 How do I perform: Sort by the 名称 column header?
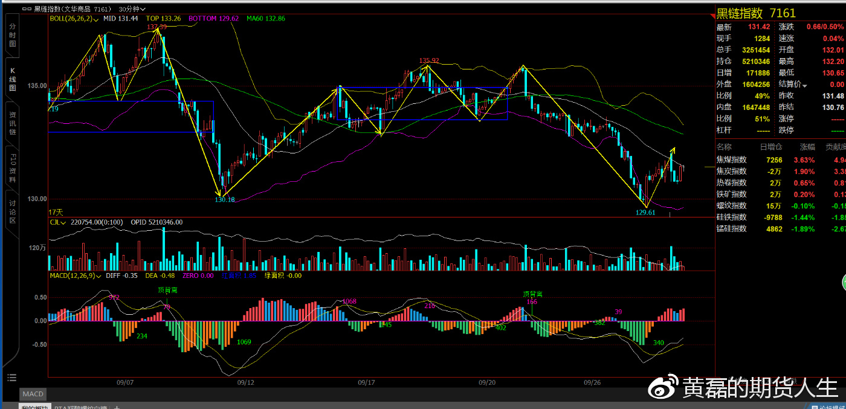(x=723, y=147)
